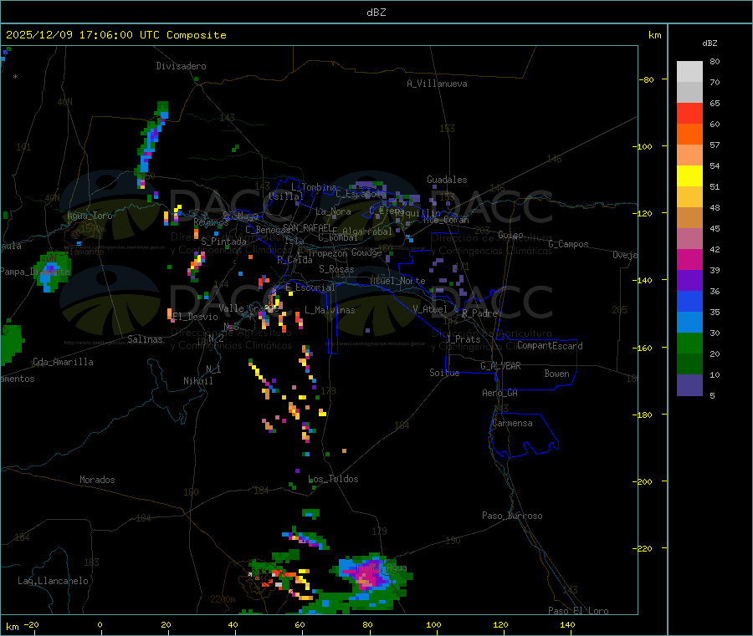Click the Agua_Toro location label
This screenshot has width=753, height=636.
(x=90, y=216)
